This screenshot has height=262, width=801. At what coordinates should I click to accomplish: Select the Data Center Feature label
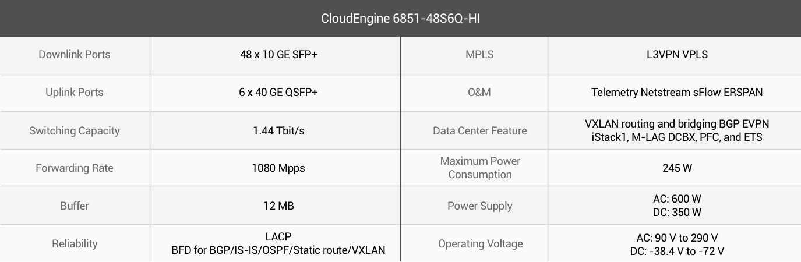479,130
